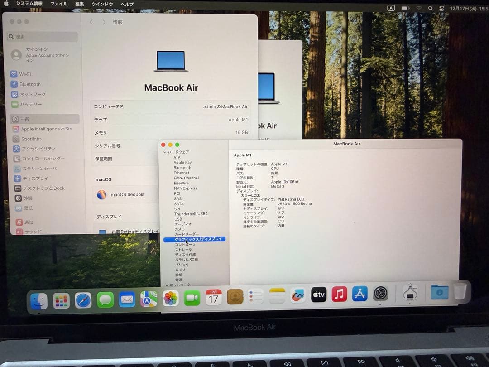Open the App Store from the Dock
This screenshot has height=367, width=489.
click(360, 295)
